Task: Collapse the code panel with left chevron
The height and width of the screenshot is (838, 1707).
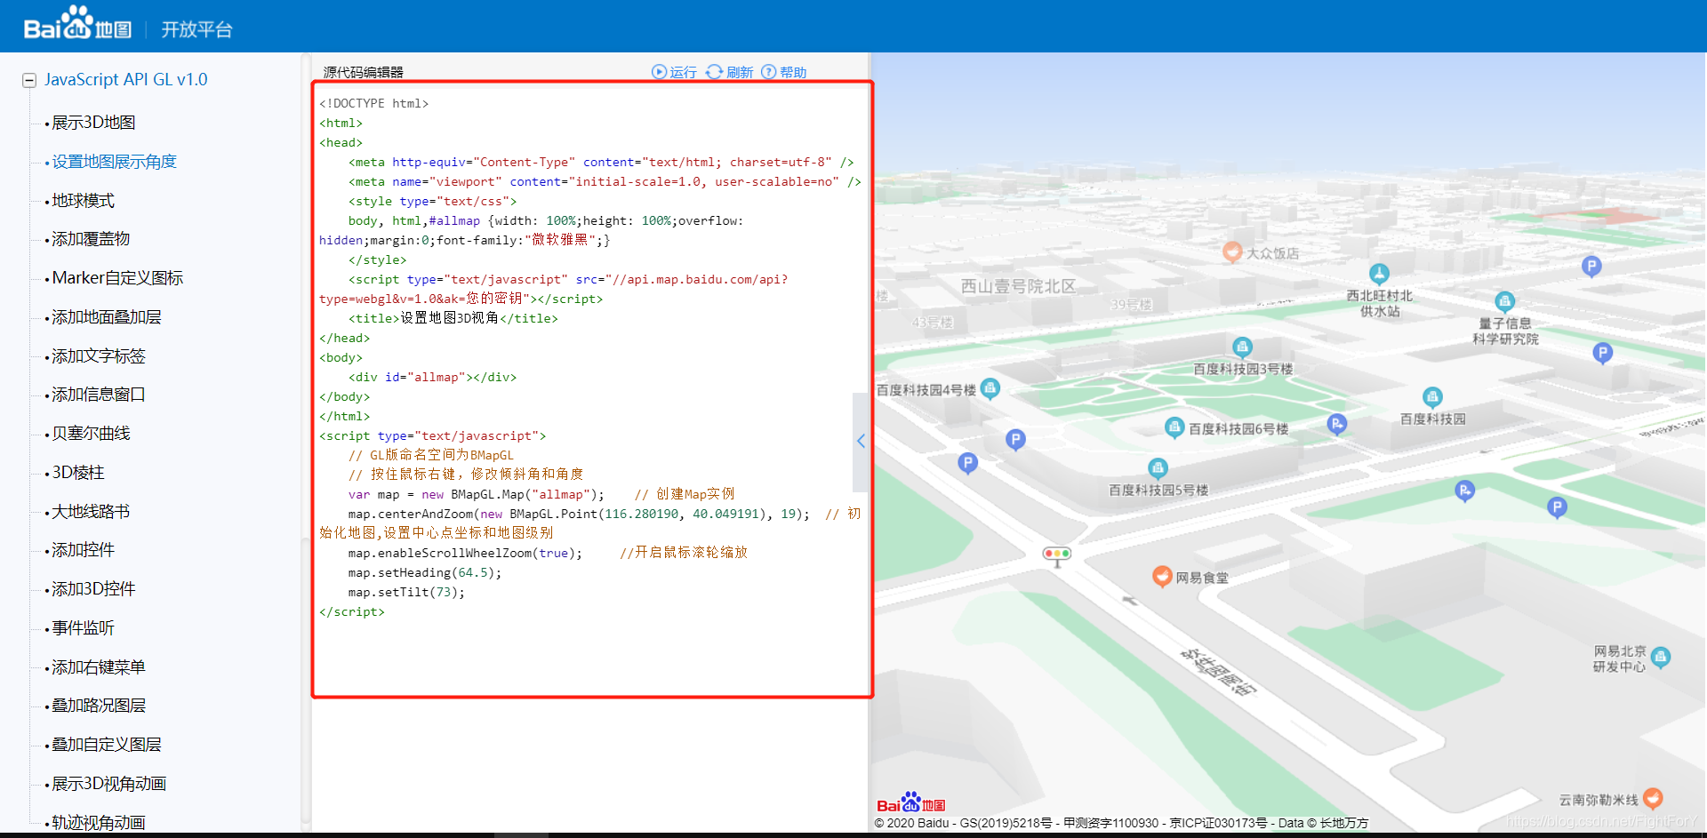Action: tap(861, 442)
